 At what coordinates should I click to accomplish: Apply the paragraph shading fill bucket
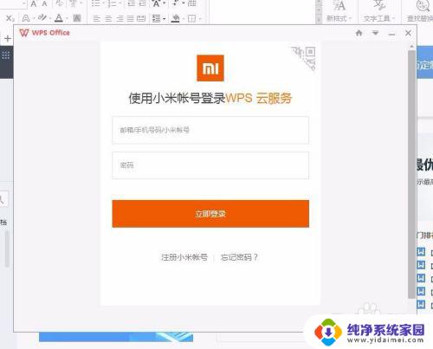point(175,19)
